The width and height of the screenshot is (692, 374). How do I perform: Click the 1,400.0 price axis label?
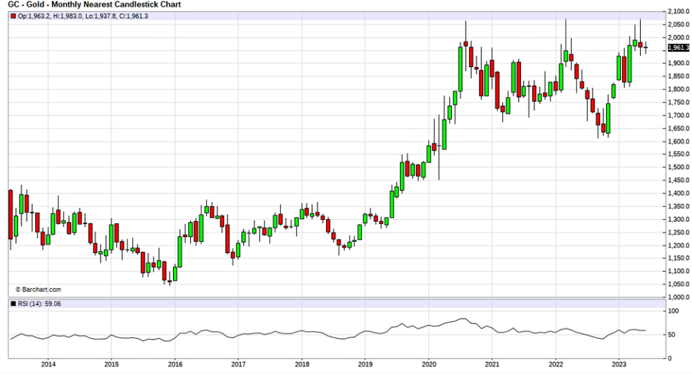(678, 193)
